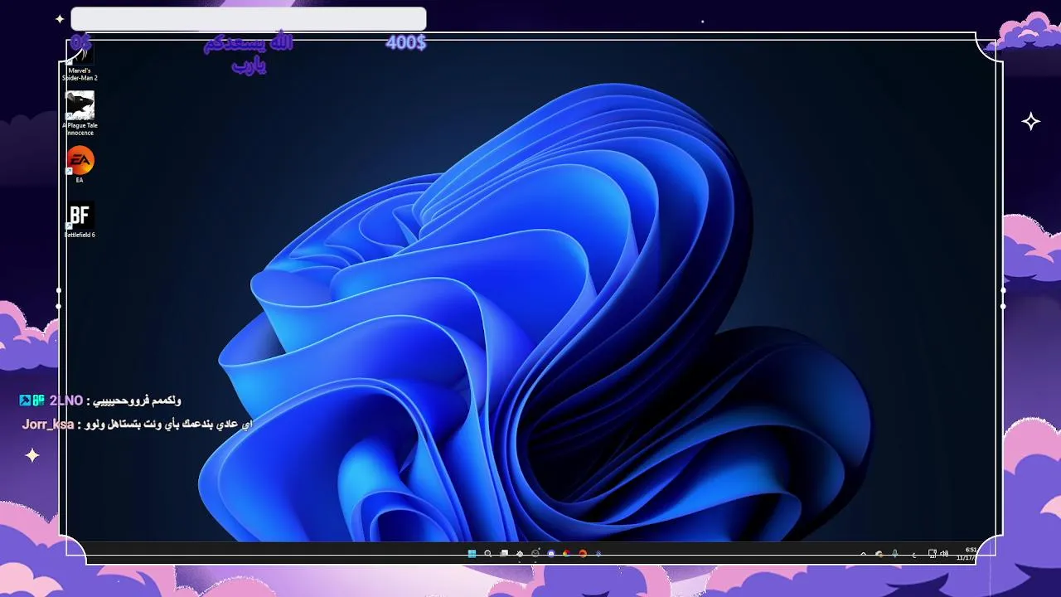
Task: Show hidden system tray icons chevron
Action: click(x=863, y=554)
